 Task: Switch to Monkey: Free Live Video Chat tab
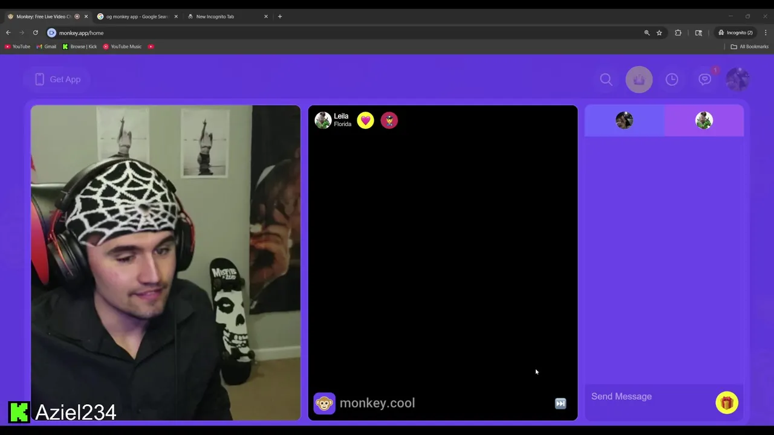44,16
